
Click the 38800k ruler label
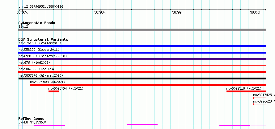(x=256, y=12)
